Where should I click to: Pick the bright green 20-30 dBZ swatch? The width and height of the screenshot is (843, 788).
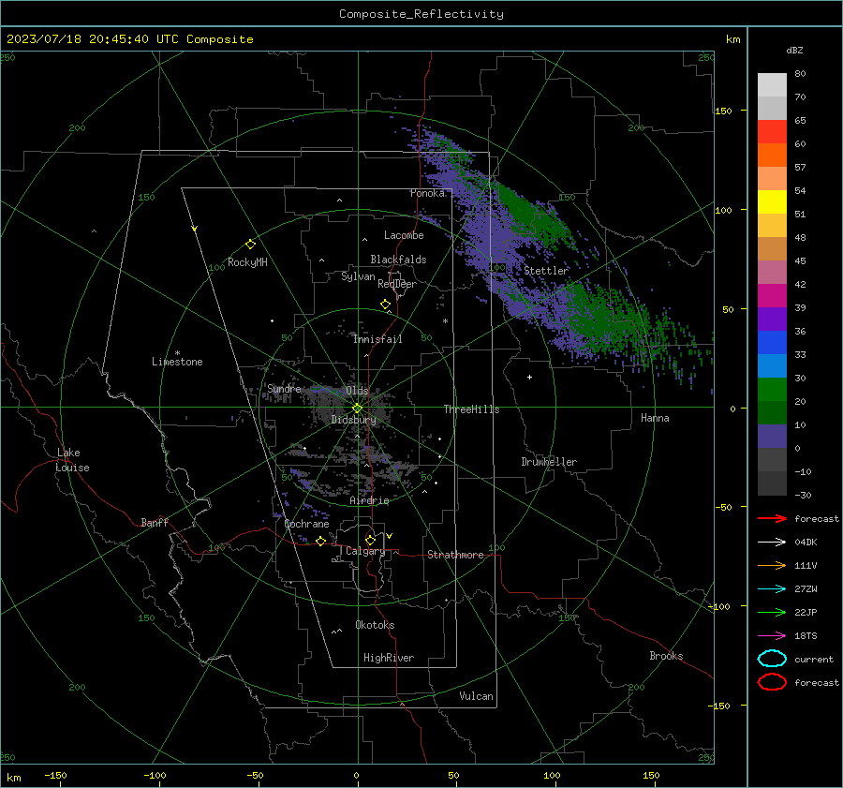point(772,389)
